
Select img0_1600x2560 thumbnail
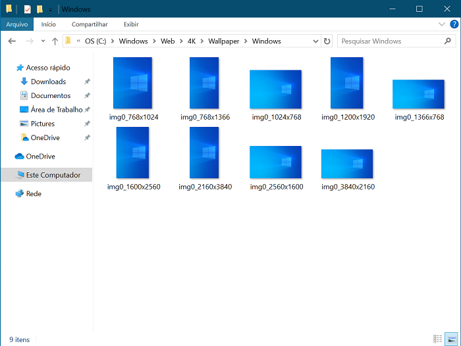pos(132,153)
